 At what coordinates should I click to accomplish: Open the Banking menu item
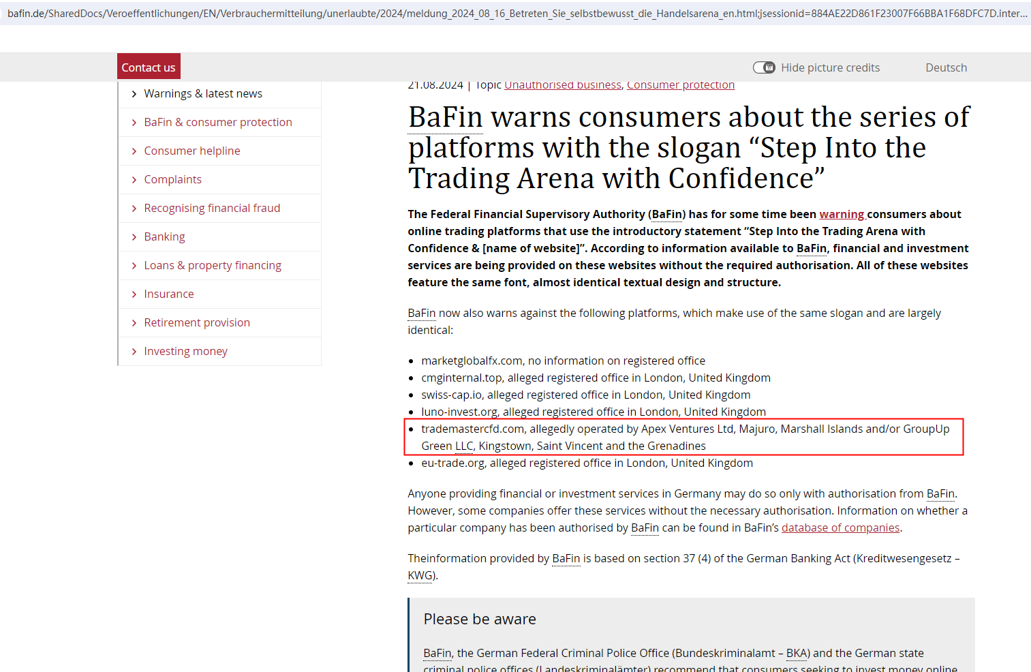pos(164,236)
